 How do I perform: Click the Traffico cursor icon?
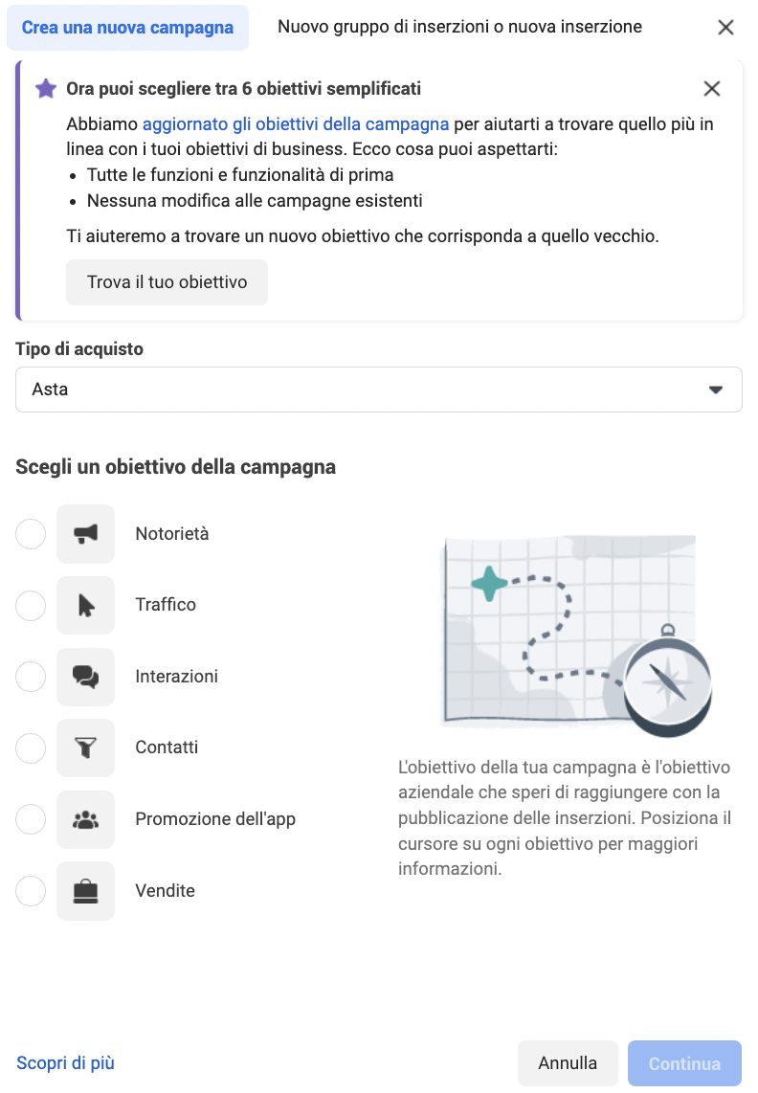pyautogui.click(x=86, y=605)
